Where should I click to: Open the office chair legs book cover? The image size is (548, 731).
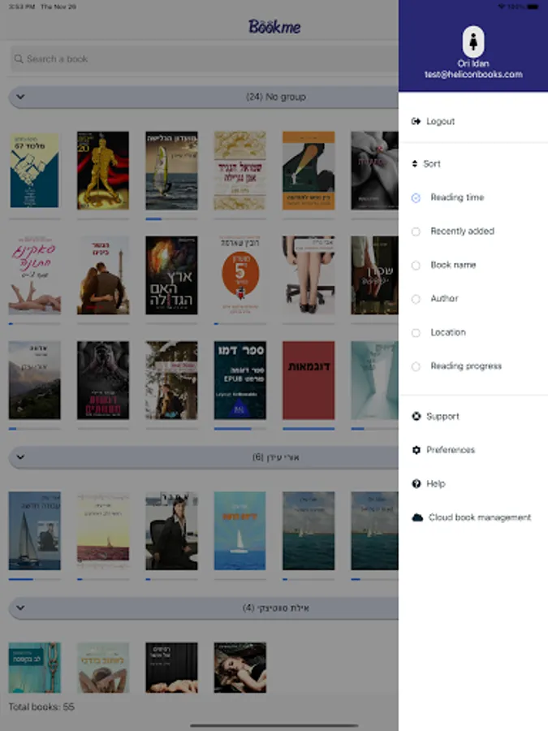tap(309, 275)
